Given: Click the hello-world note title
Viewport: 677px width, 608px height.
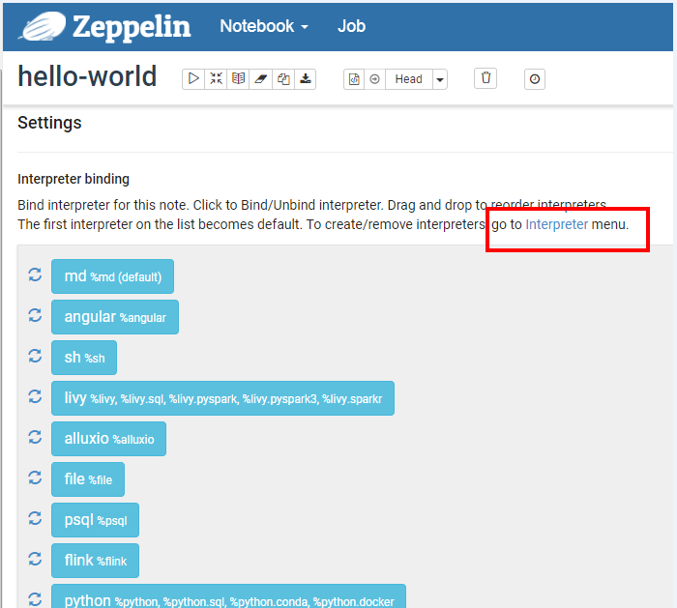Looking at the screenshot, I should 87,77.
